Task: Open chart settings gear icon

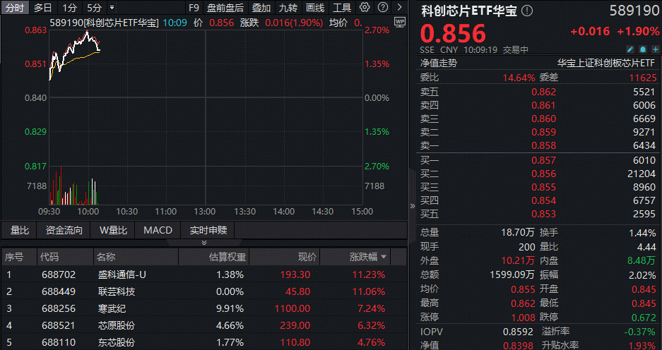Action: [x=365, y=8]
